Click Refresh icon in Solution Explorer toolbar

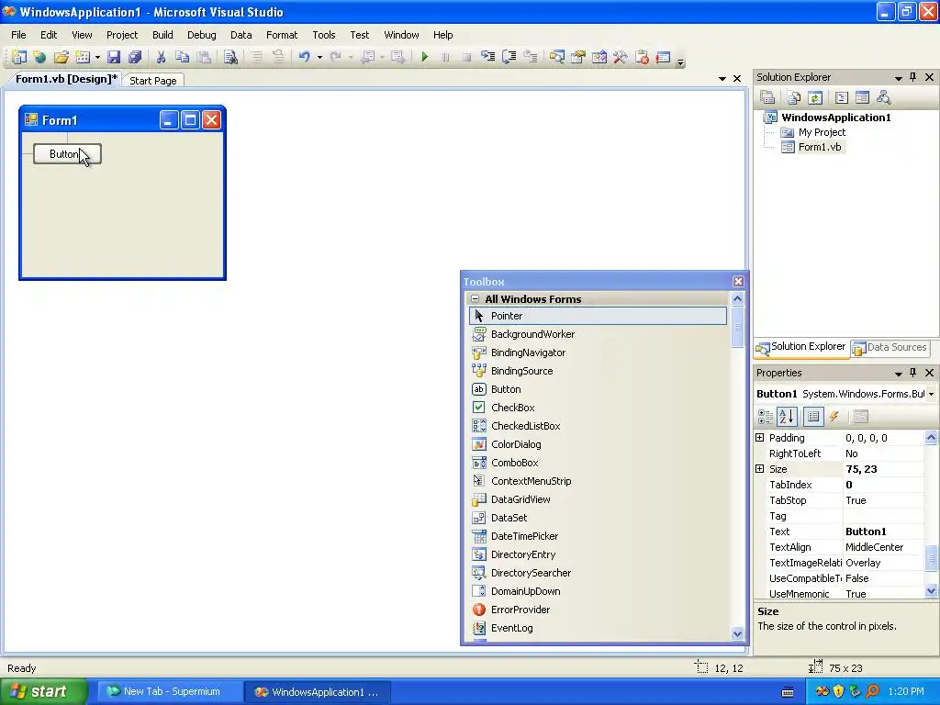[x=815, y=97]
